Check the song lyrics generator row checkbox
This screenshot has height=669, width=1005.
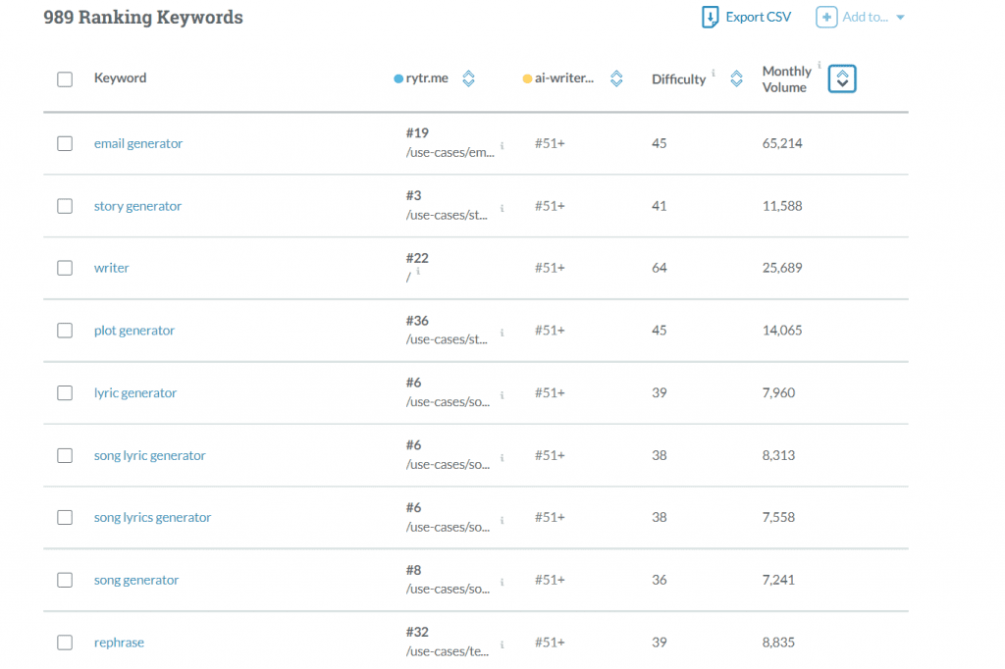pyautogui.click(x=65, y=517)
